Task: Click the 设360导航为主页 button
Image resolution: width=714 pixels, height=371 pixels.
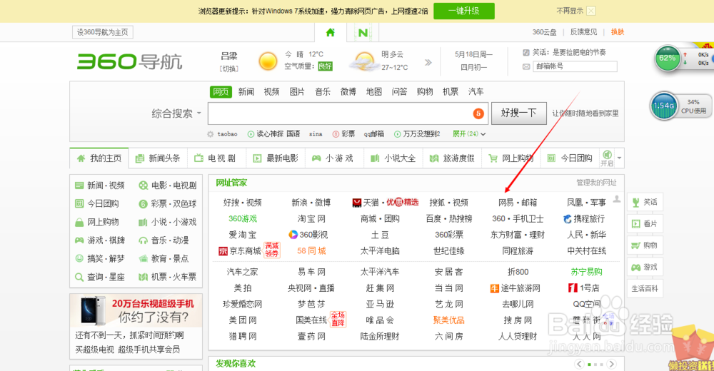Action: pos(103,32)
